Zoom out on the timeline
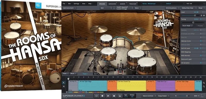The height and width of the screenshot is (99, 206). [204, 86]
